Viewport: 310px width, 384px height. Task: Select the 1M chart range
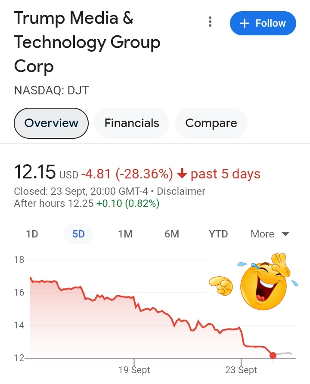[x=125, y=234]
